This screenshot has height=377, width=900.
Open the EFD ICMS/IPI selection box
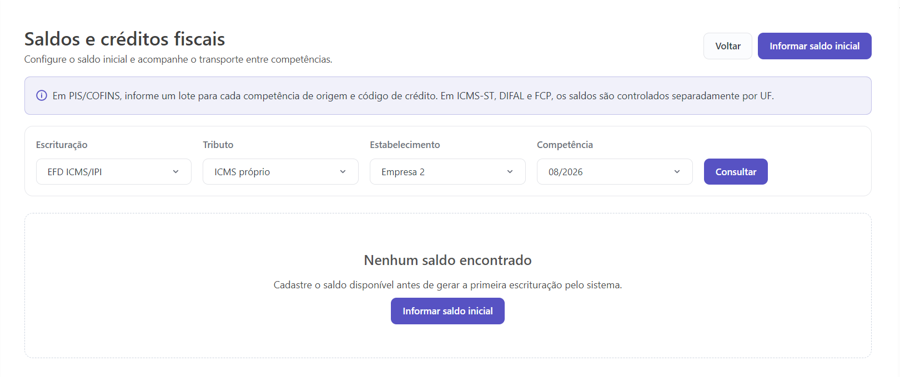(x=114, y=172)
